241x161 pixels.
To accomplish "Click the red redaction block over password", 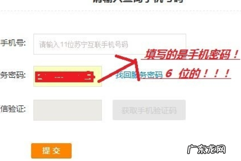I will point(65,76).
